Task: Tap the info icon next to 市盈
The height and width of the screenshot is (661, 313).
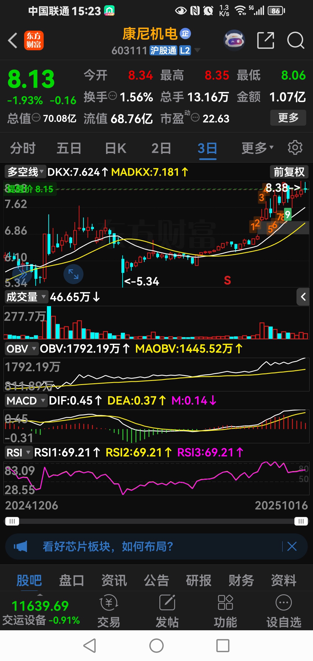Action: (195, 117)
